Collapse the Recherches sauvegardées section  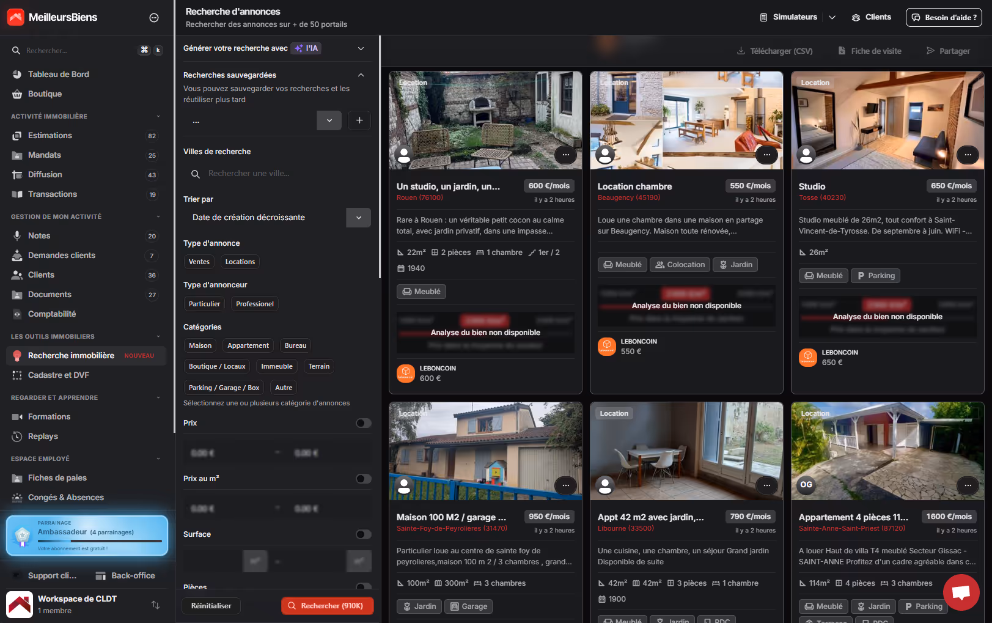click(x=361, y=75)
